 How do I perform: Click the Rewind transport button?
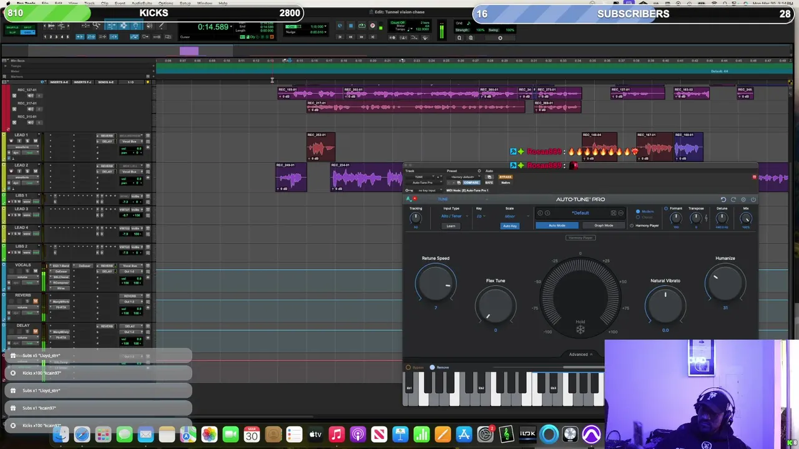click(x=351, y=37)
